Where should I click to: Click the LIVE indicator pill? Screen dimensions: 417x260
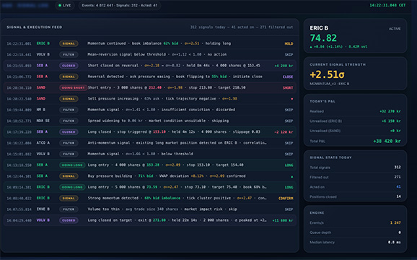65,5
